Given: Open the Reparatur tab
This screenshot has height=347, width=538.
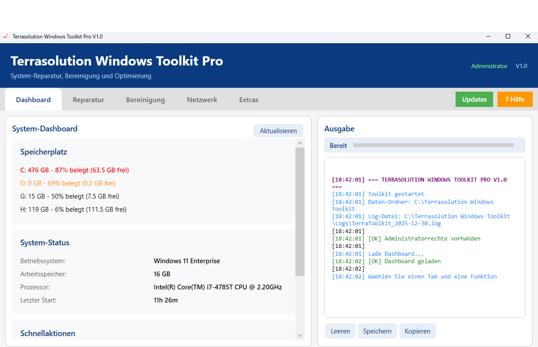Looking at the screenshot, I should [88, 100].
